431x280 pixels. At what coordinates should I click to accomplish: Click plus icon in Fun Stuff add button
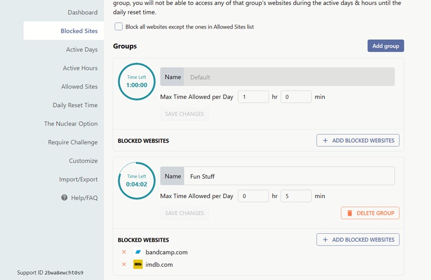[325, 240]
